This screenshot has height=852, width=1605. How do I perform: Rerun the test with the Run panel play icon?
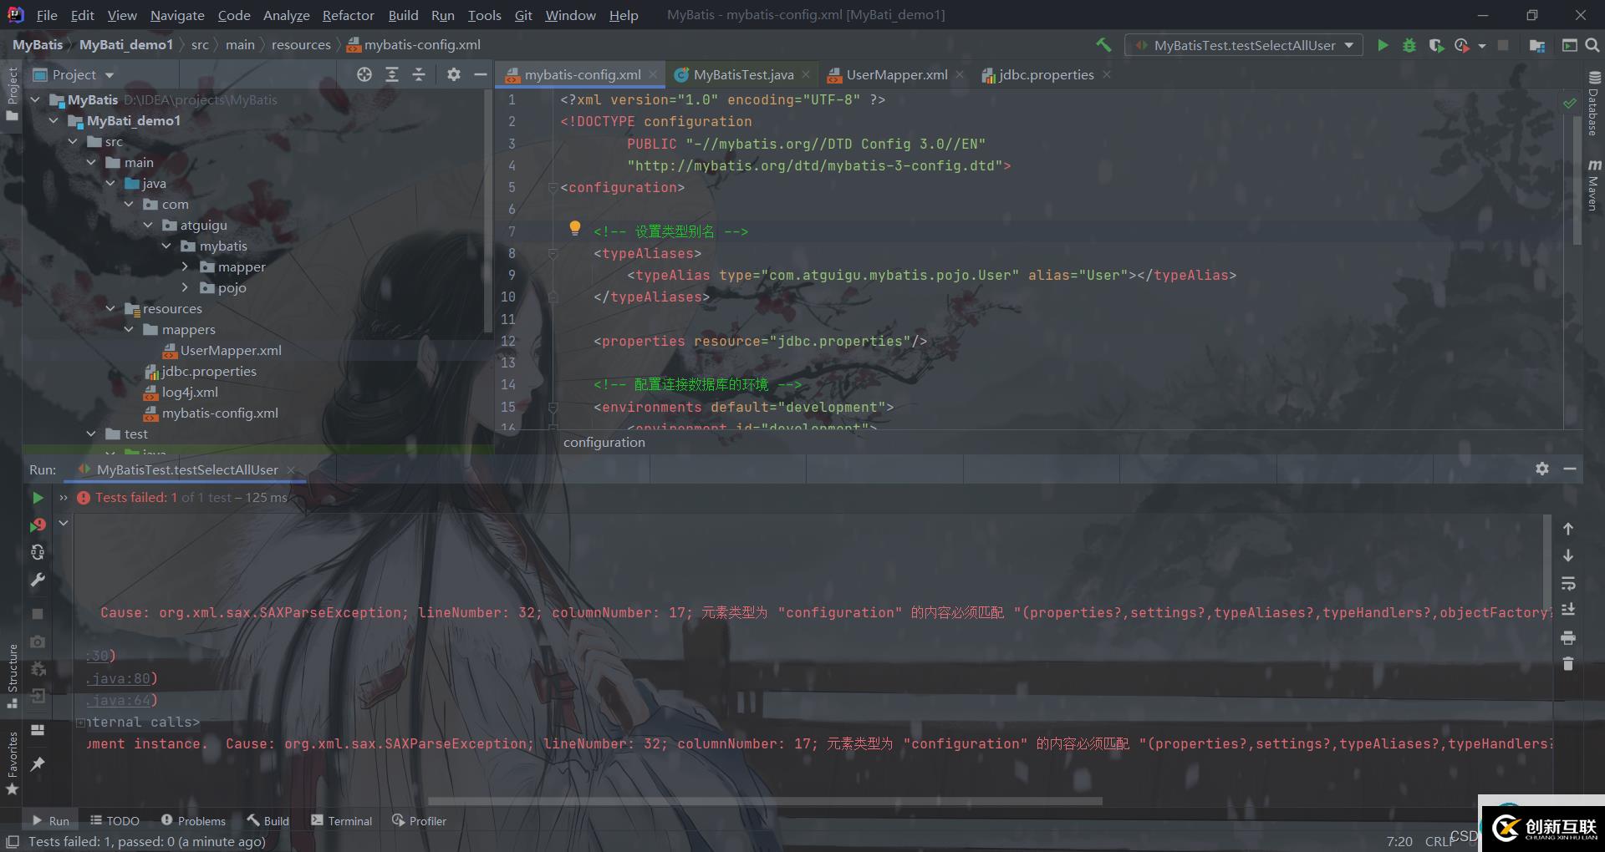(x=38, y=498)
